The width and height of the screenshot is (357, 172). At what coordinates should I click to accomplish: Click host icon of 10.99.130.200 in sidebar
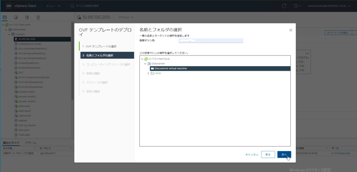click(x=16, y=39)
